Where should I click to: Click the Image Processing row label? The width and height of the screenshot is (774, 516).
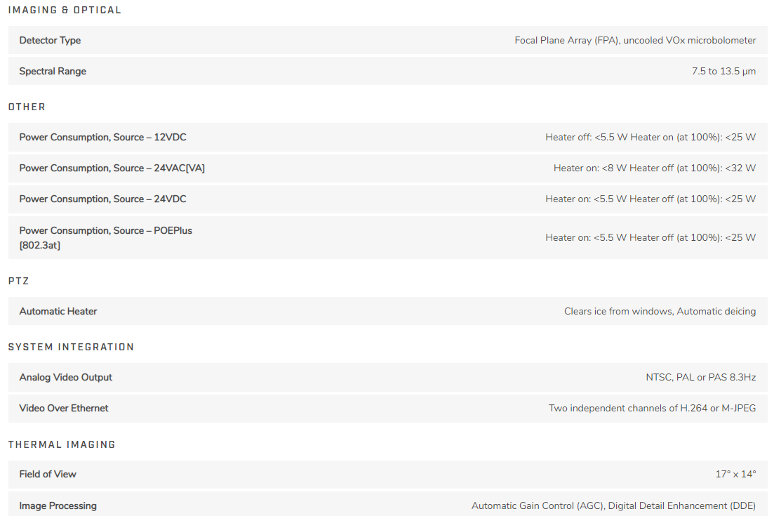click(x=58, y=505)
